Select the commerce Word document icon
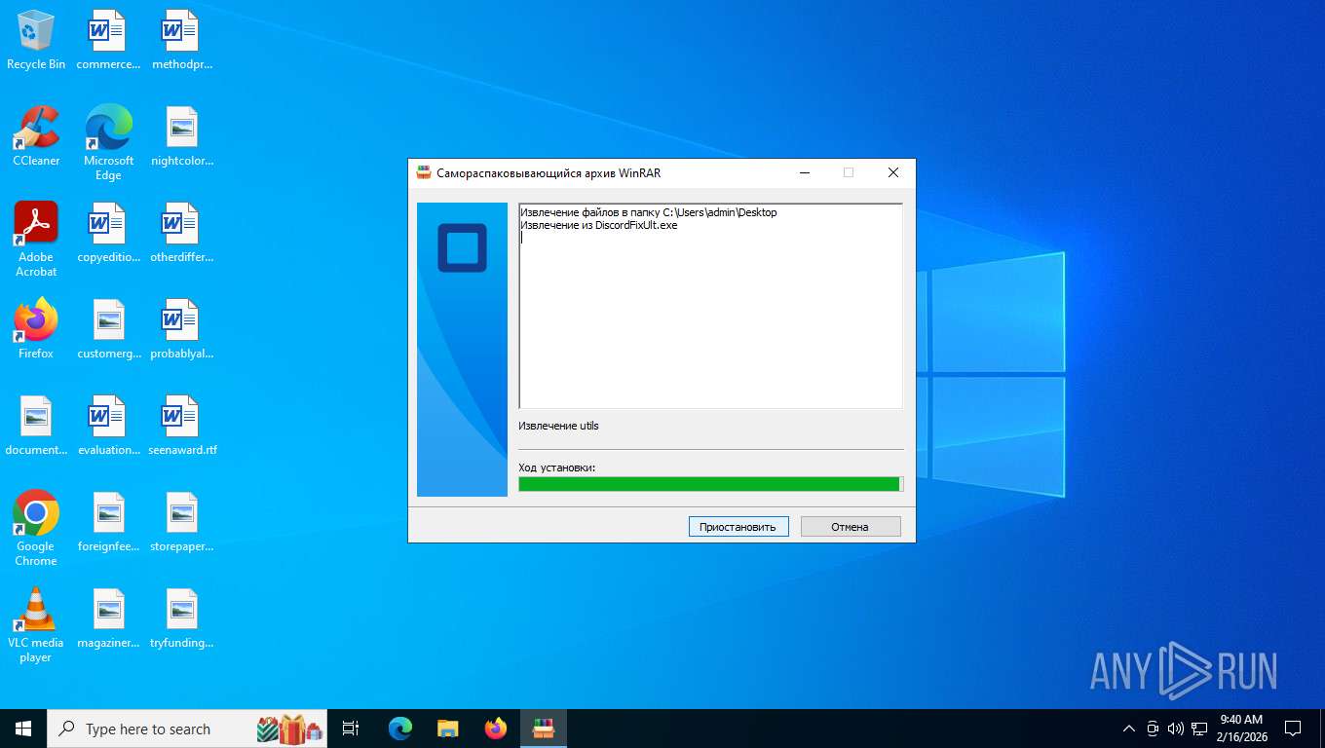The height and width of the screenshot is (748, 1325). 108,40
